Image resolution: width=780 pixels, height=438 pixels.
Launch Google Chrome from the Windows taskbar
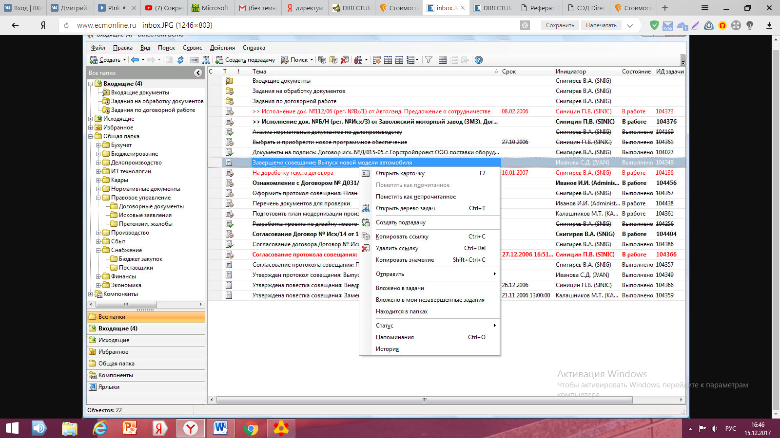click(x=251, y=428)
